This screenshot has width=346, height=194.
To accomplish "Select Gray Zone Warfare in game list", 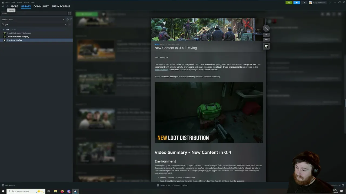I will [36, 40].
